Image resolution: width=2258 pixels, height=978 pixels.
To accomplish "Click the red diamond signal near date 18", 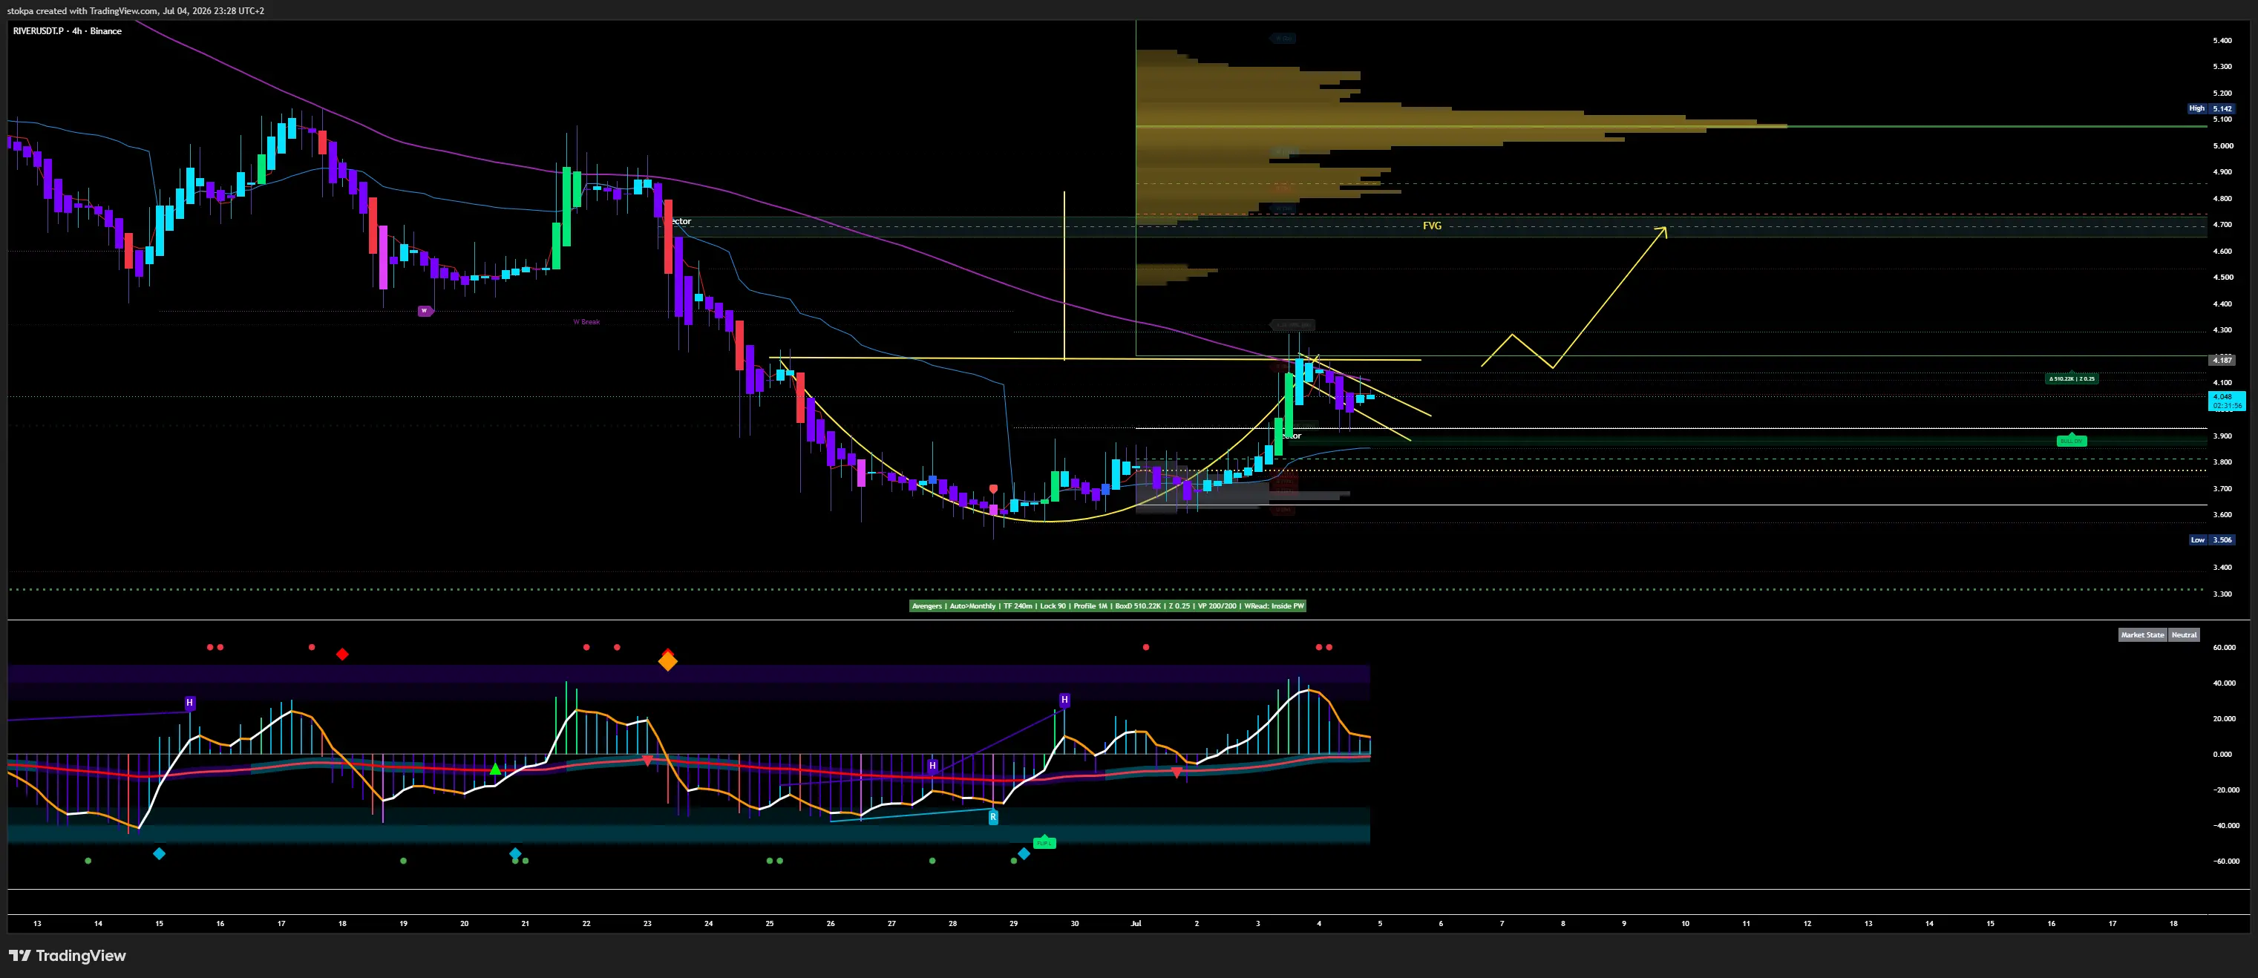I will pos(342,654).
